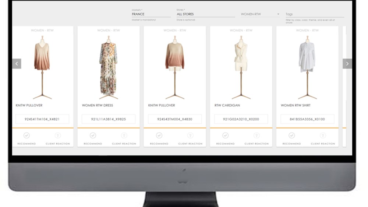Click Client Reaction icon under 924S41TM104_X4821

pos(58,136)
